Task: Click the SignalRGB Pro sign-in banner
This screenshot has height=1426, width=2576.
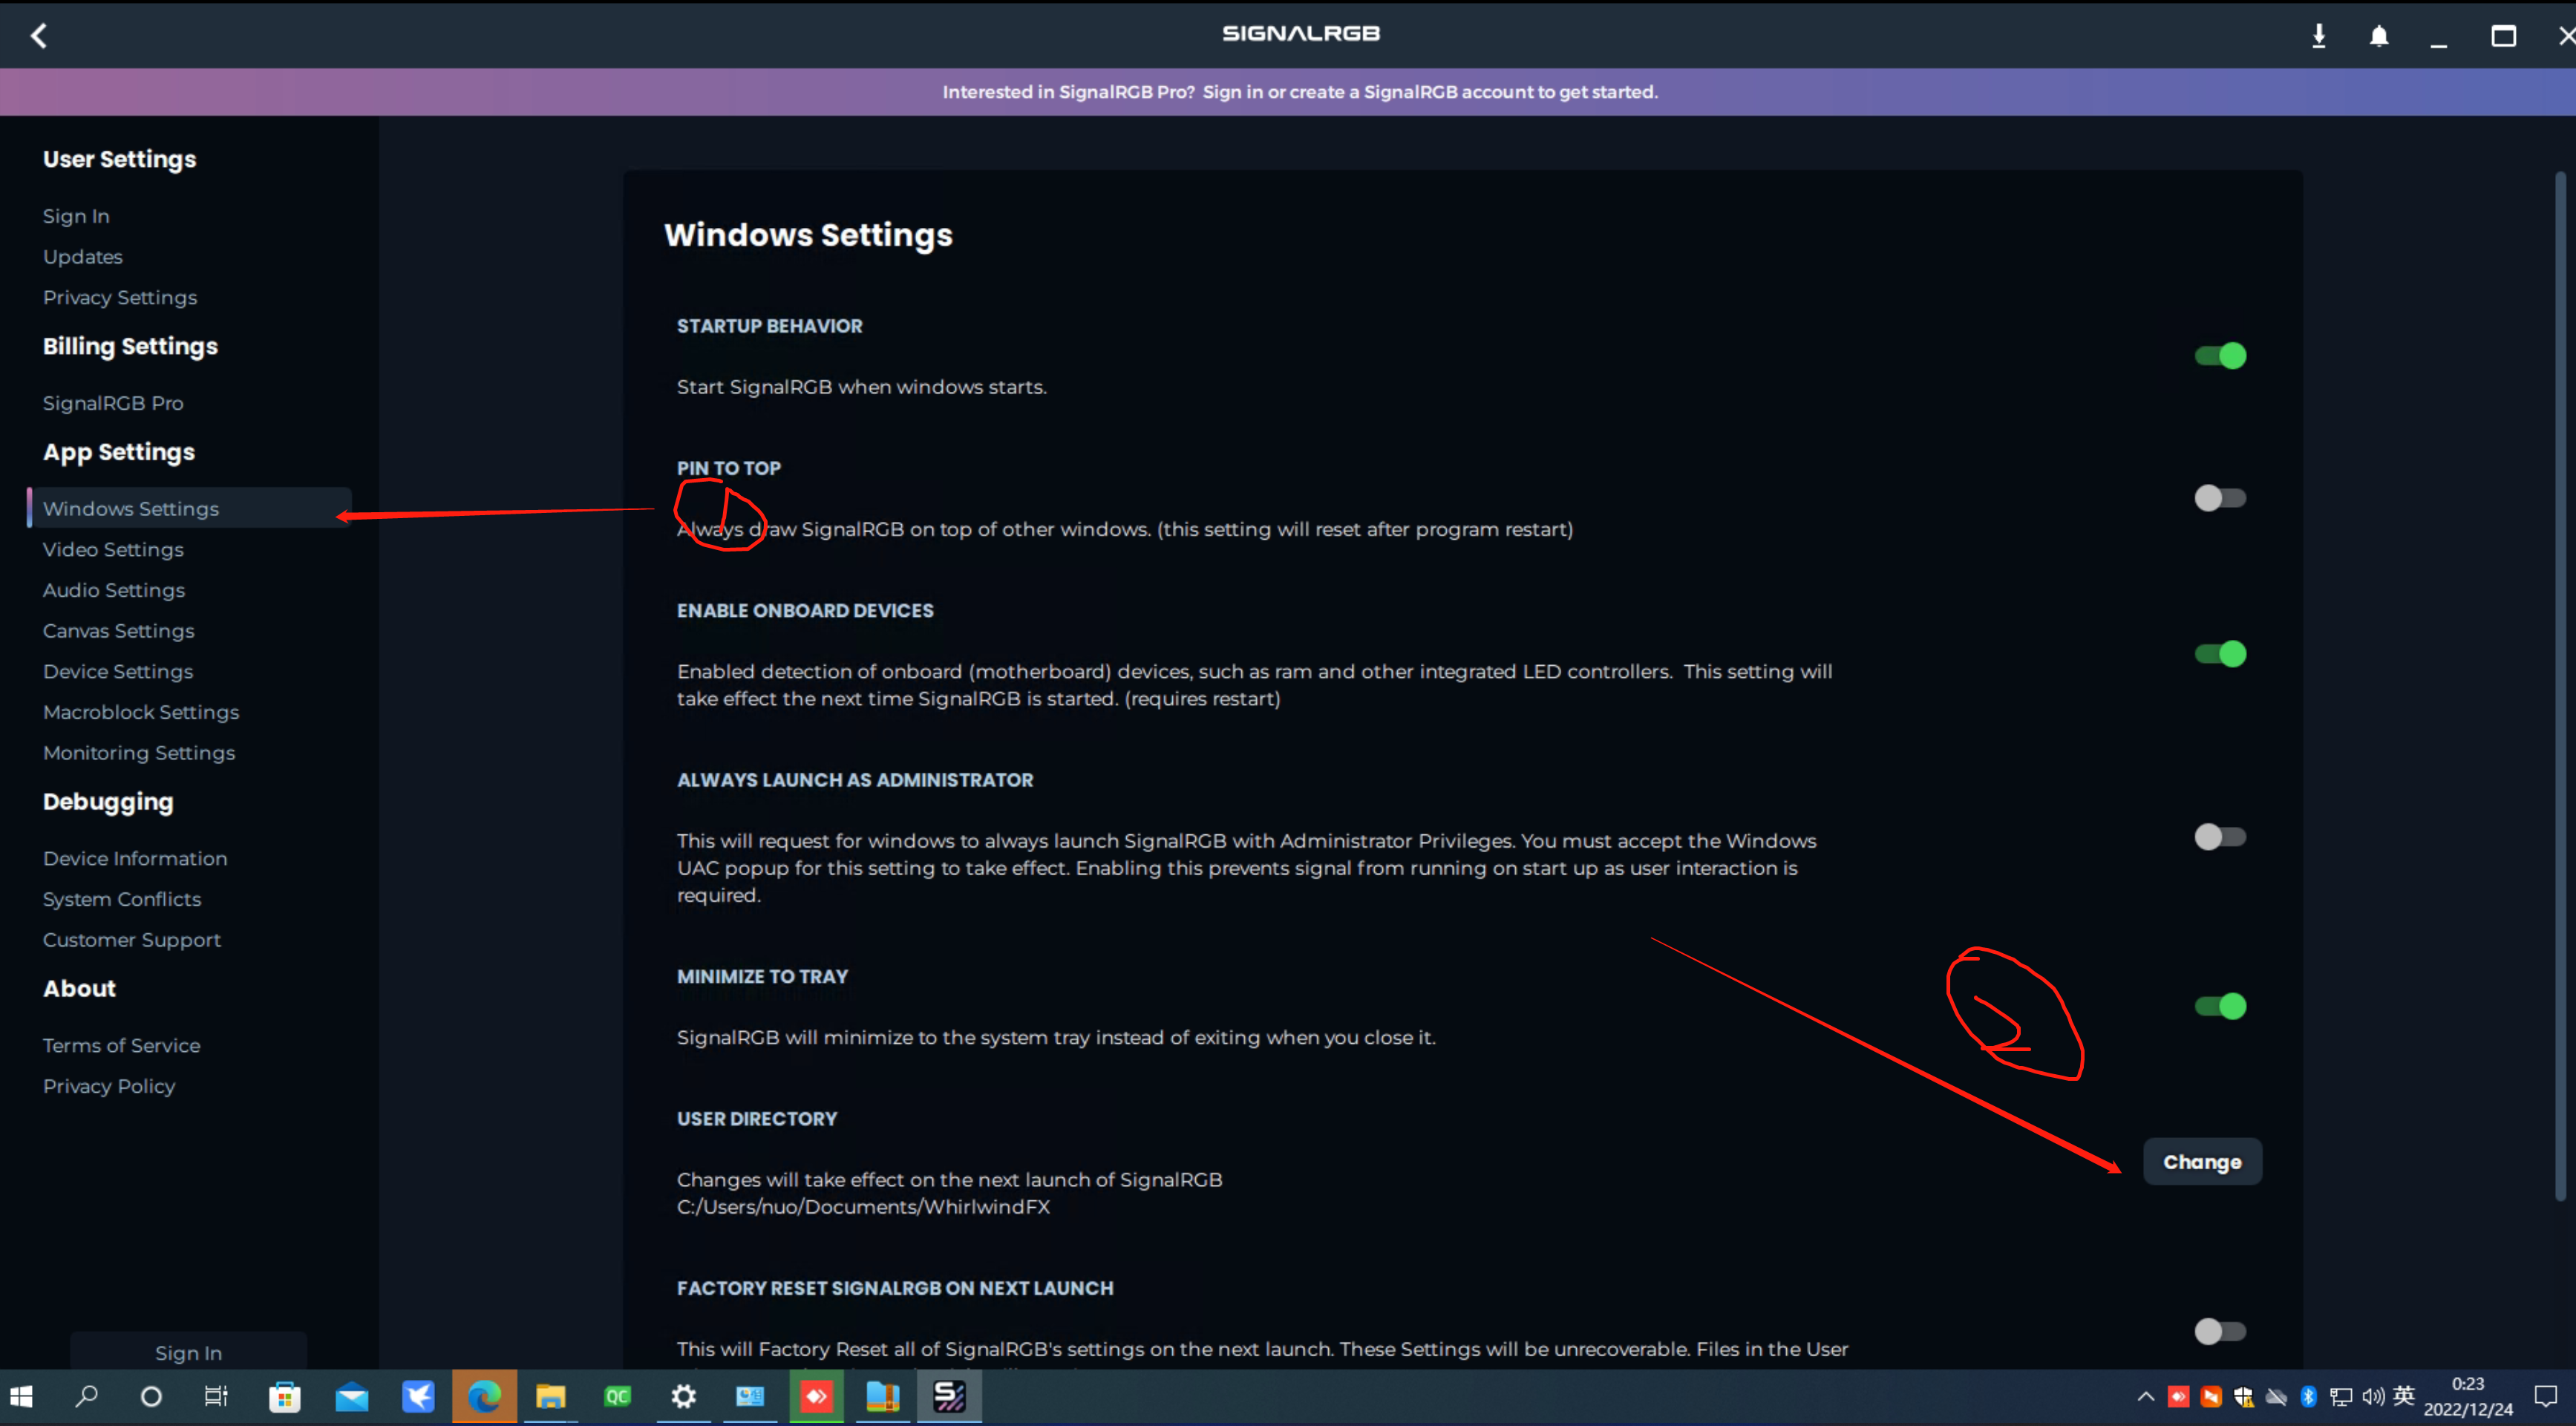Action: point(1299,92)
